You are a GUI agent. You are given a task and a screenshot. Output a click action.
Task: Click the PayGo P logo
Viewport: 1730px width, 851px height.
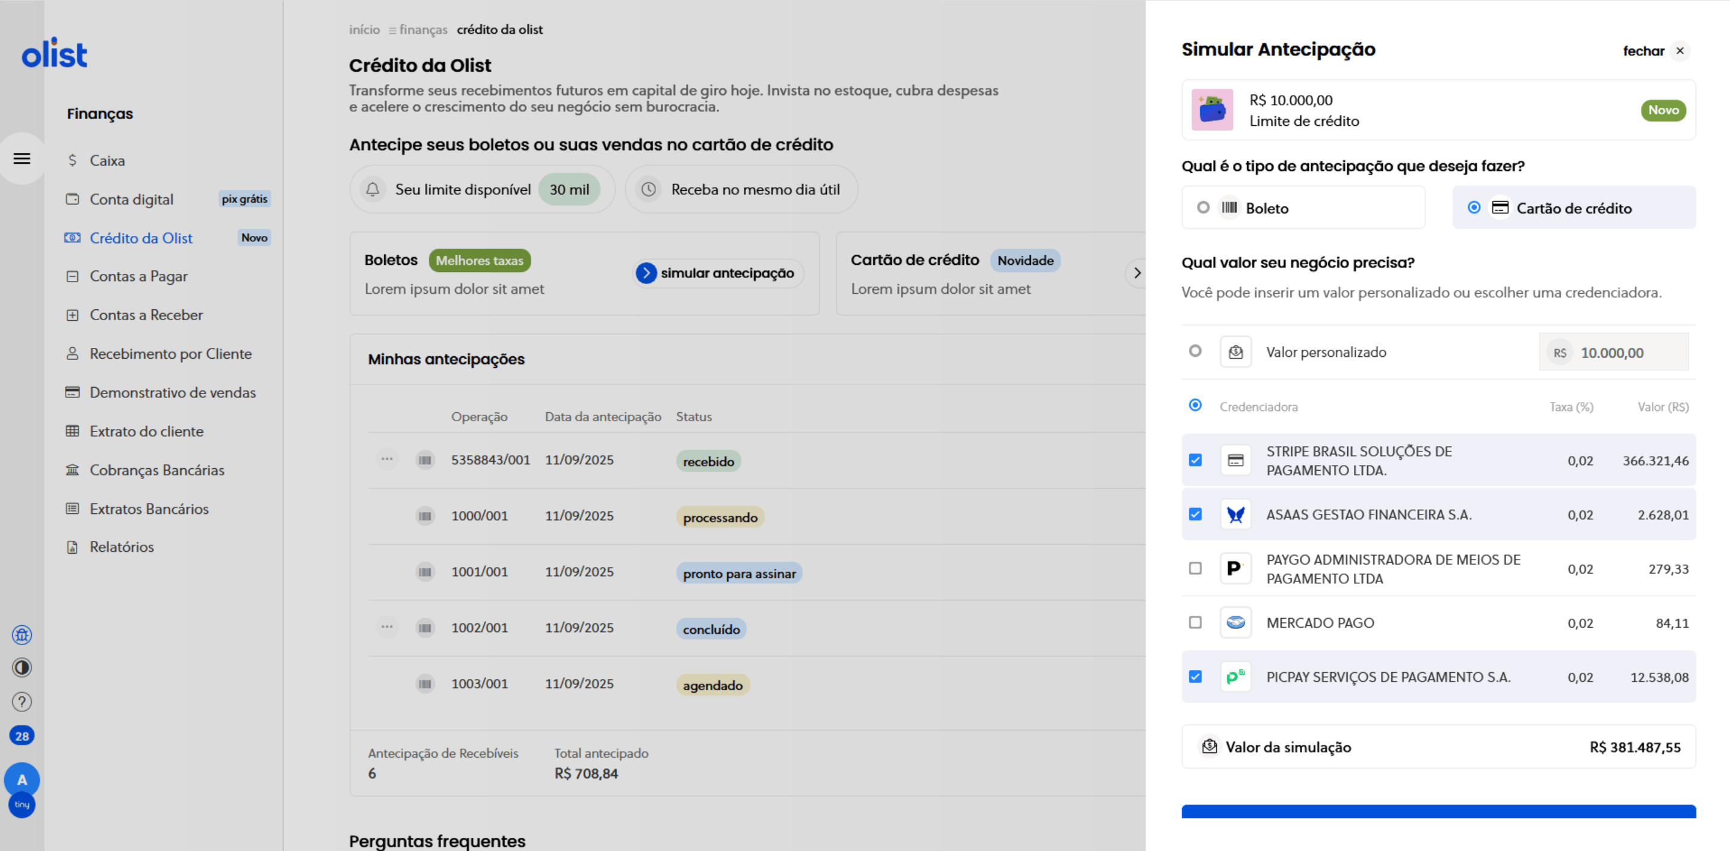(x=1236, y=569)
